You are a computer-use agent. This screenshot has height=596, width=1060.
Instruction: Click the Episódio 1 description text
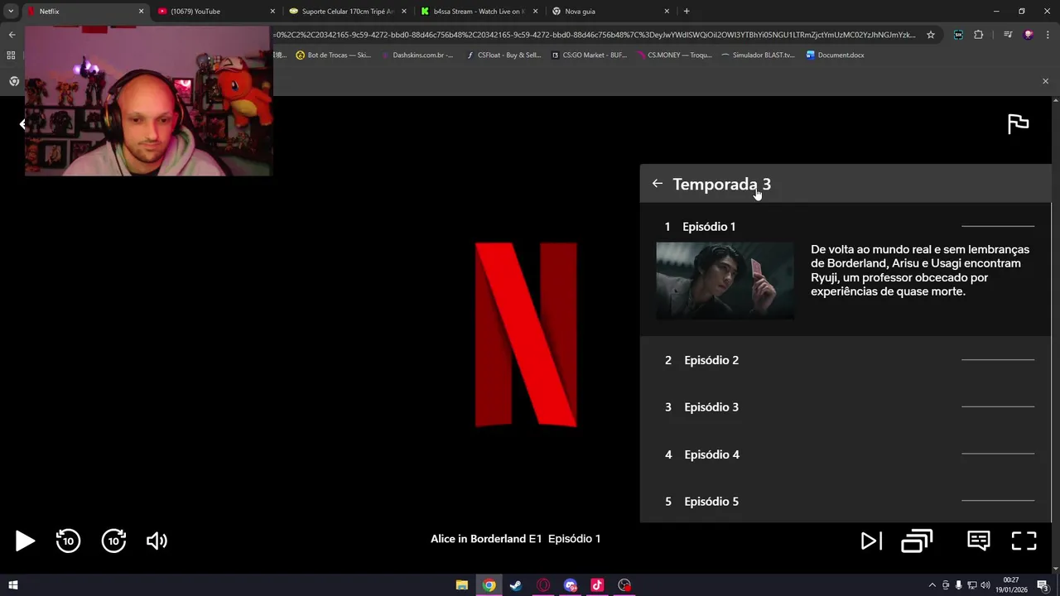pyautogui.click(x=920, y=271)
